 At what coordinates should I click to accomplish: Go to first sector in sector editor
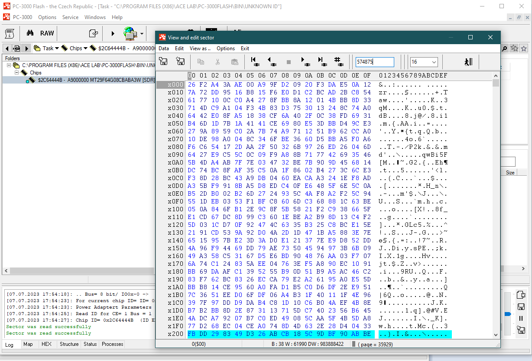pyautogui.click(x=255, y=62)
